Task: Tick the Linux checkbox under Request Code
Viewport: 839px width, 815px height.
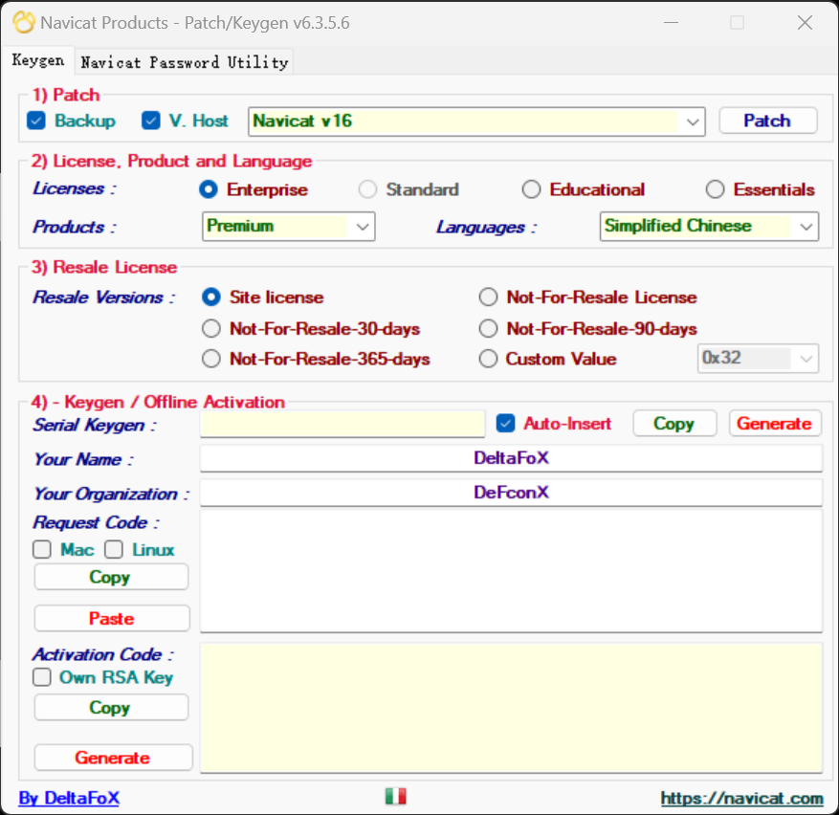Action: coord(115,550)
